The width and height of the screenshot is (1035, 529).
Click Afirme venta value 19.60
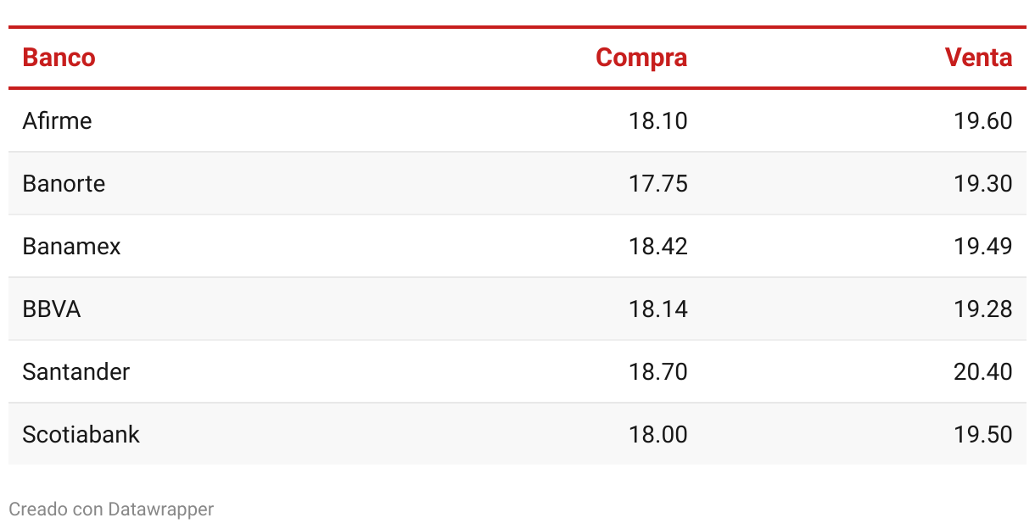tap(983, 121)
